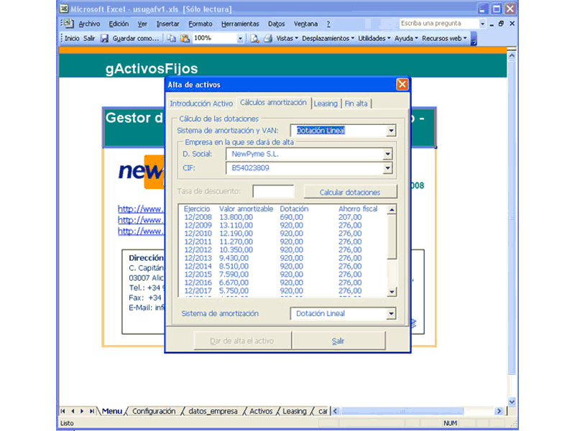This screenshot has width=575, height=431.
Task: Open the Insertar menu
Action: [167, 24]
